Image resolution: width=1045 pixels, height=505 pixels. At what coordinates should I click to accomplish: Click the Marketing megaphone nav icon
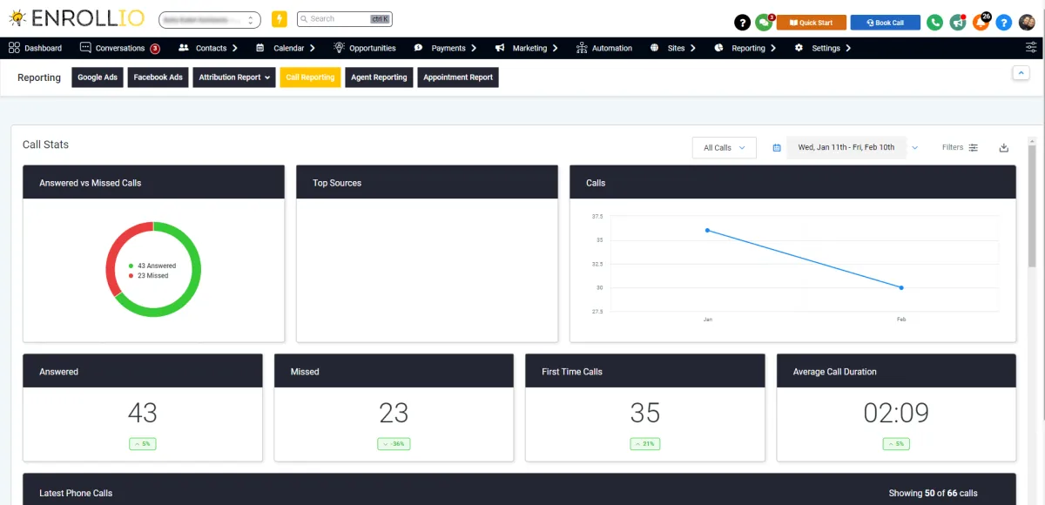pos(500,48)
